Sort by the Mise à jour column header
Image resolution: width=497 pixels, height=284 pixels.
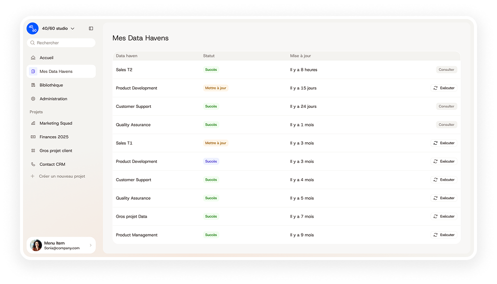(300, 56)
